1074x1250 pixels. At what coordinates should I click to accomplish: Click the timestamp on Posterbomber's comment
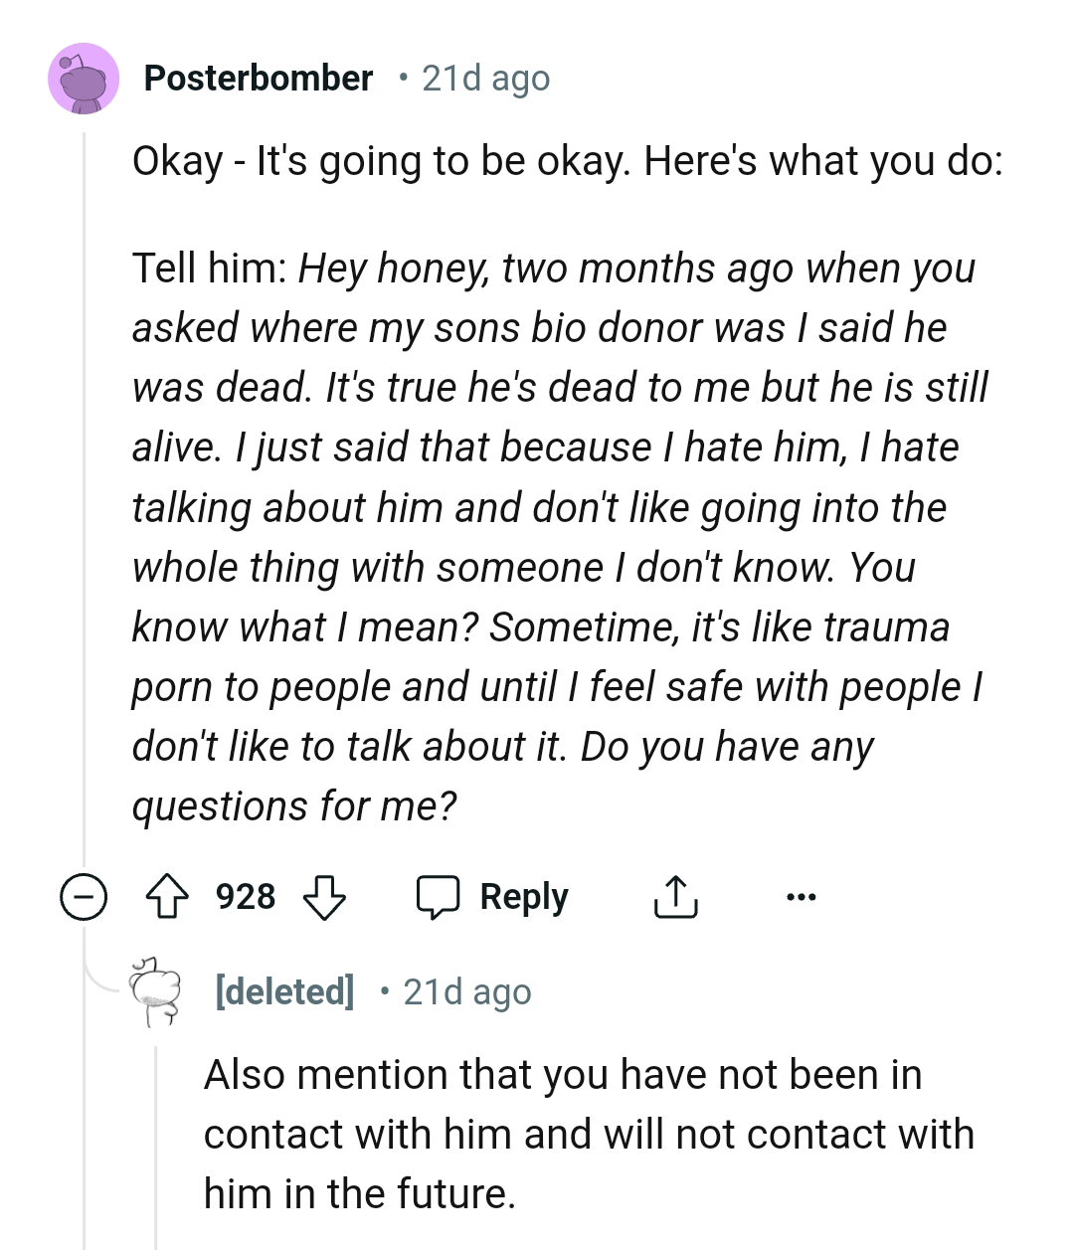(x=485, y=78)
